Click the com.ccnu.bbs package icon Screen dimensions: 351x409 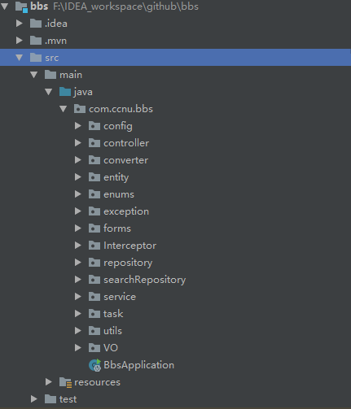[x=80, y=109]
